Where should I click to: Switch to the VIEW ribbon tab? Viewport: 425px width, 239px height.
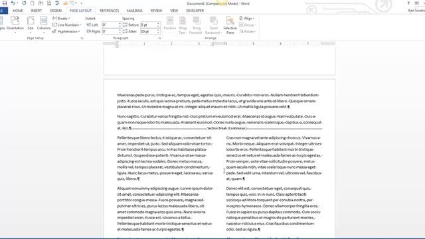coord(174,11)
